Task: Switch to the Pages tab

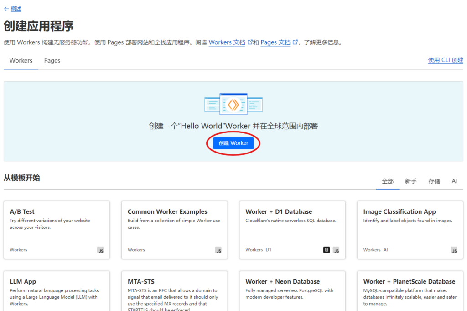Action: point(52,61)
